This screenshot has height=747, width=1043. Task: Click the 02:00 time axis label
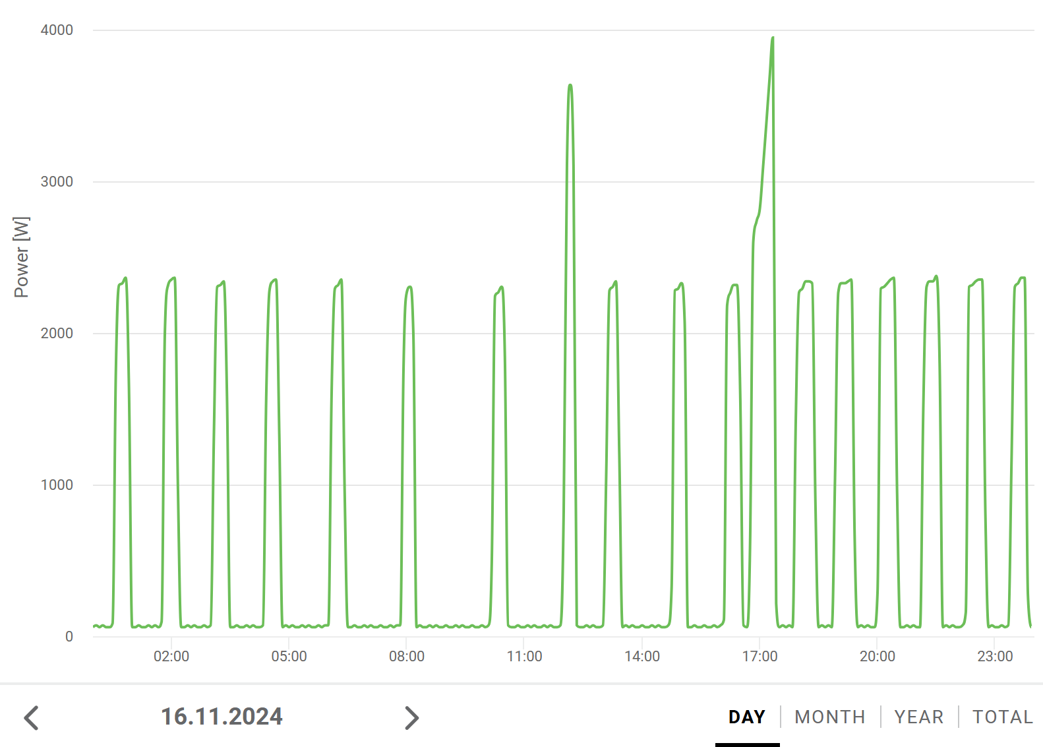[x=171, y=656]
